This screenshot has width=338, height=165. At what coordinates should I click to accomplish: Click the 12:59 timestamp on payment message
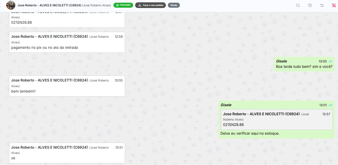pos(119,37)
